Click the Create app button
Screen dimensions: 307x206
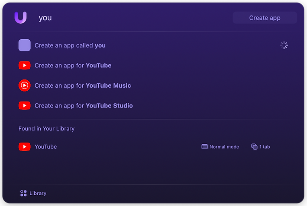tap(265, 18)
